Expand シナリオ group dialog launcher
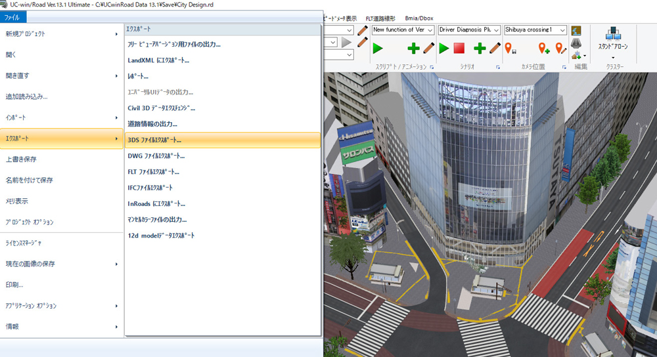Image resolution: width=657 pixels, height=357 pixels. (x=498, y=67)
